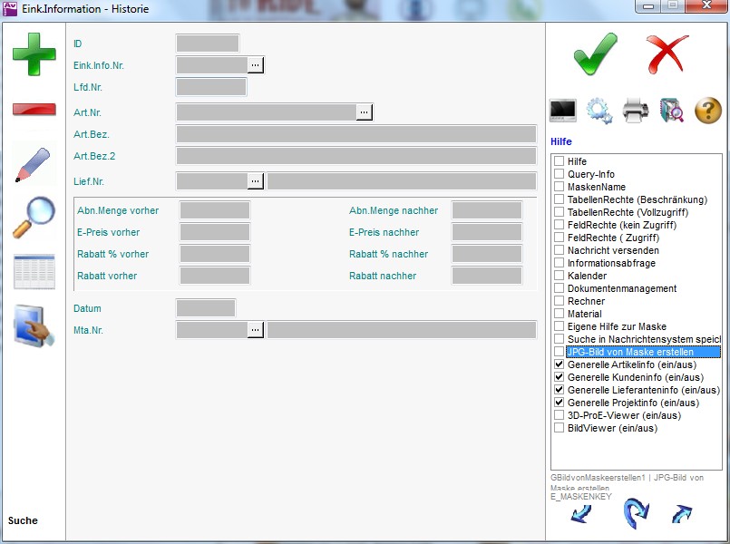Select the Dokumentenmanagement list entry
This screenshot has height=544, width=730.
point(621,288)
